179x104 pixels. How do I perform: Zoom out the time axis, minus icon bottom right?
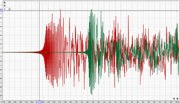click(x=174, y=99)
